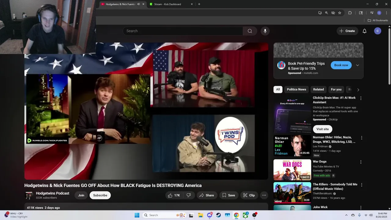This screenshot has width=391, height=220.
Task: Open the War Dogs movie thumbnail
Action: (x=292, y=170)
